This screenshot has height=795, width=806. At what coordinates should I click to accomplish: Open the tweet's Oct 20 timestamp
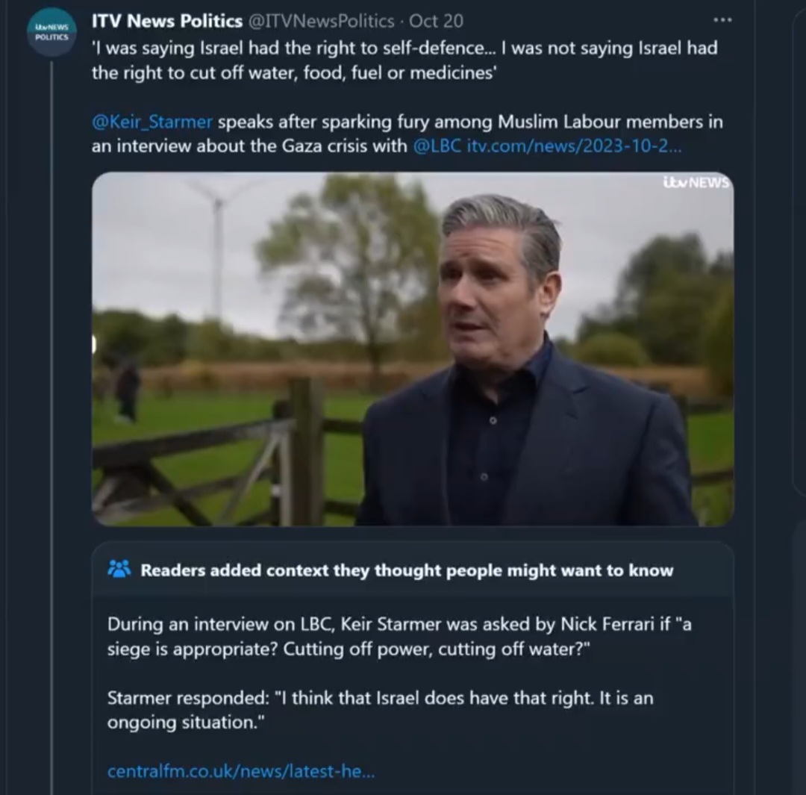point(436,22)
